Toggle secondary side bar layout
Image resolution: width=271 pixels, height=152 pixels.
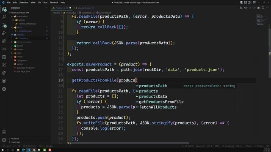(x=249, y=3)
